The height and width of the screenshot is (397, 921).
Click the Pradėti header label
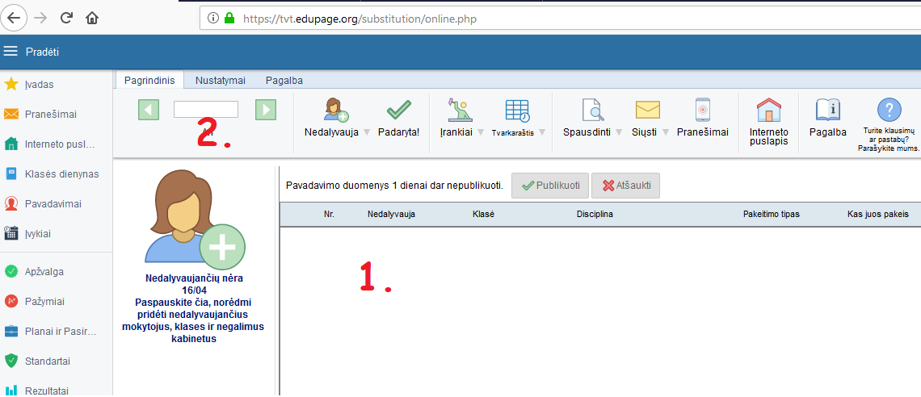pyautogui.click(x=42, y=52)
